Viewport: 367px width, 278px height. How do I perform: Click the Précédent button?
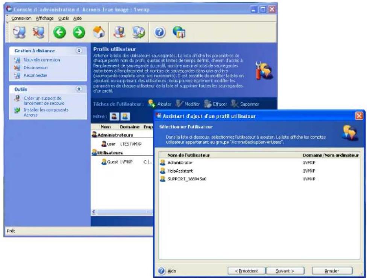point(246,271)
